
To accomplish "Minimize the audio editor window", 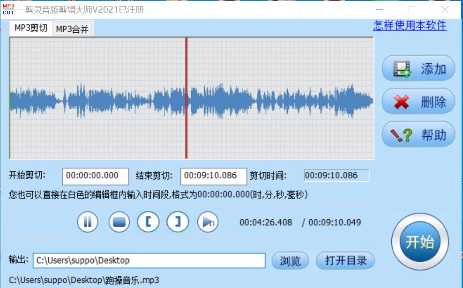I will pos(380,10).
